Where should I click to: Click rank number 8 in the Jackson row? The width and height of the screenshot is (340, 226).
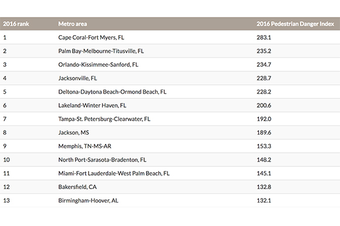pyautogui.click(x=5, y=132)
